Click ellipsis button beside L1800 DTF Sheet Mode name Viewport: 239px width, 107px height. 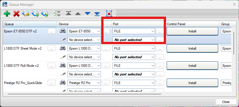coord(52,48)
